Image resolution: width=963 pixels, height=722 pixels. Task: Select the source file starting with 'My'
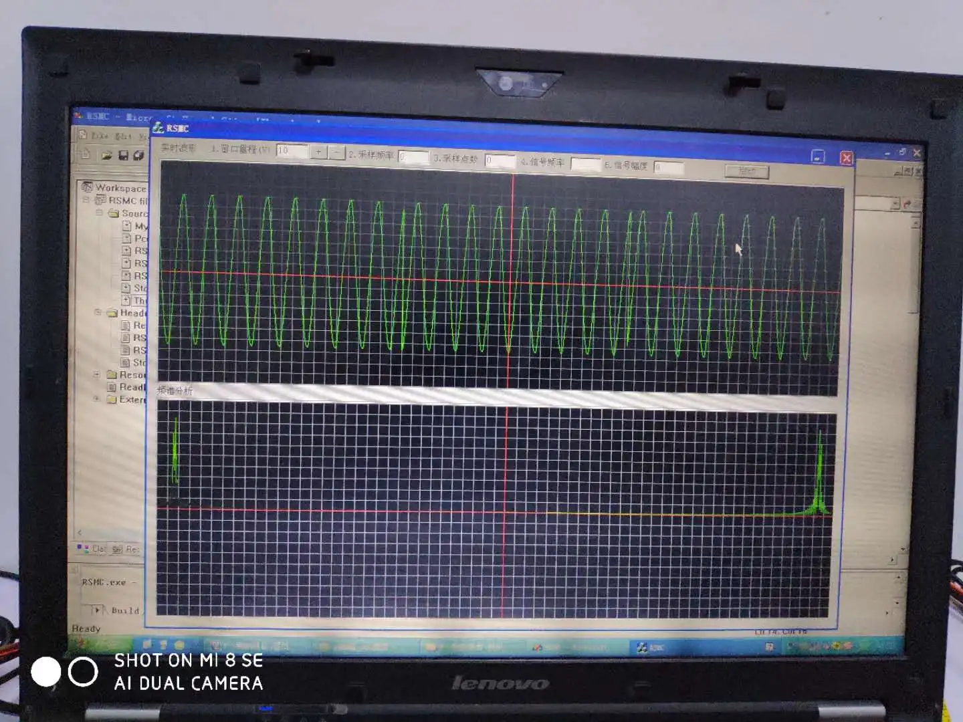135,226
